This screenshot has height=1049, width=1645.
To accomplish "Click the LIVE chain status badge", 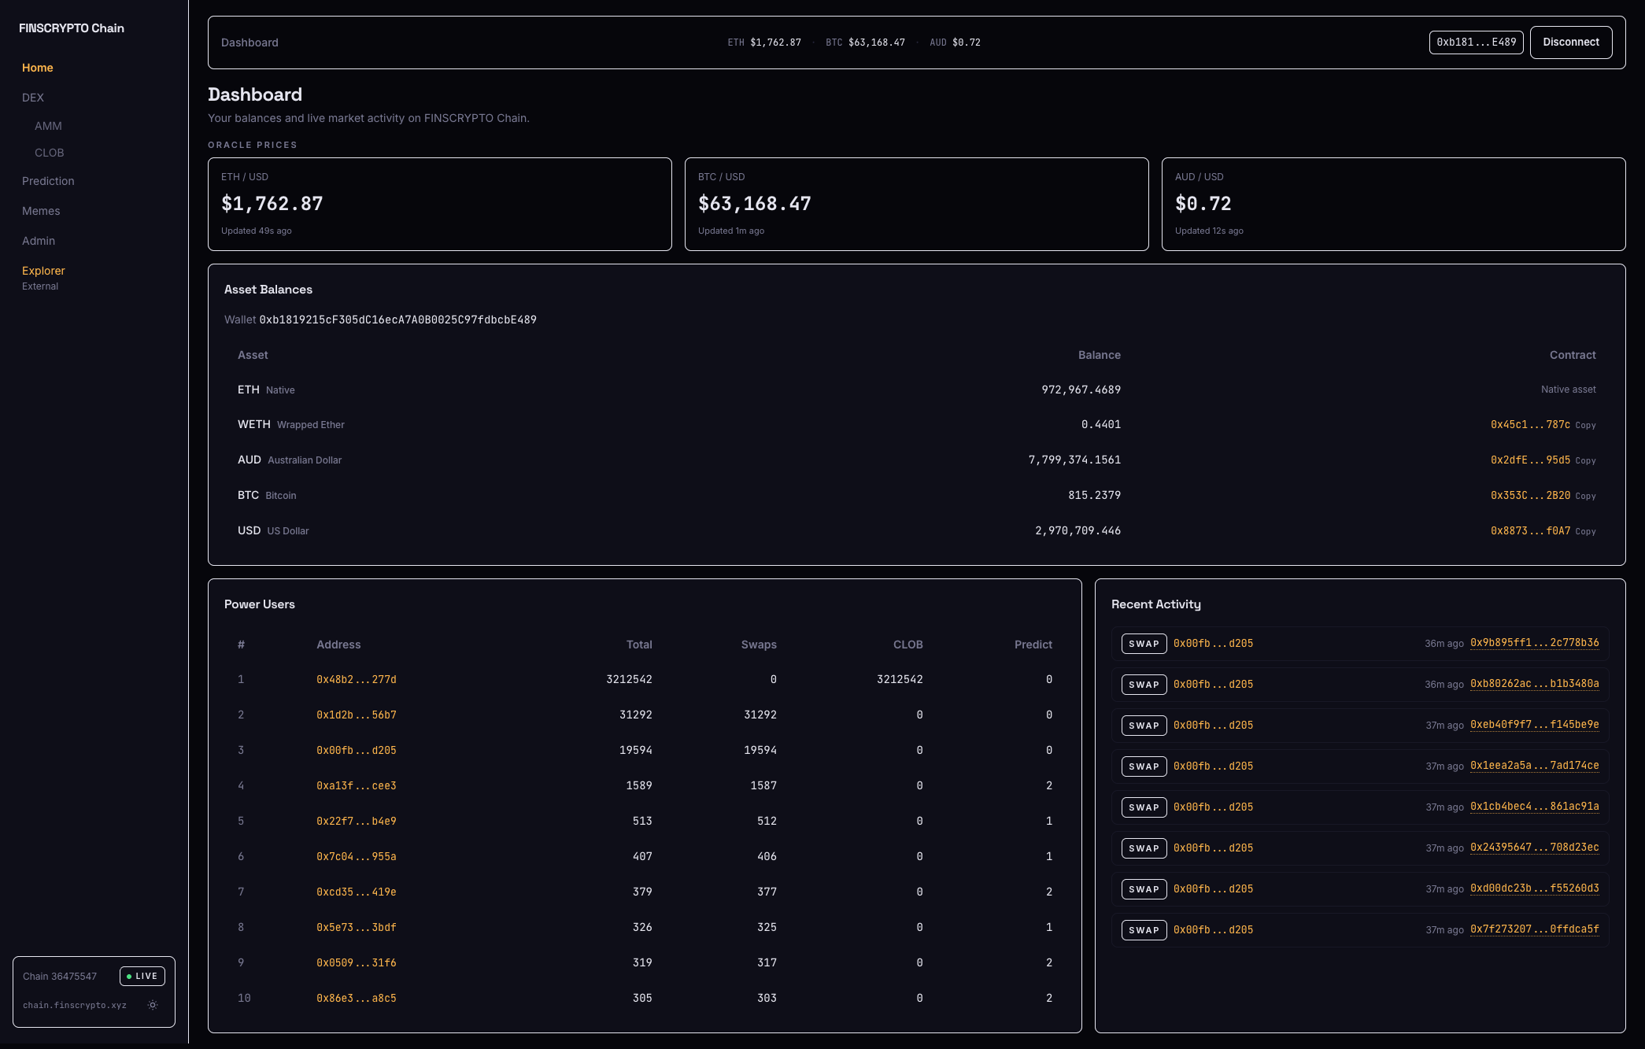I will (x=142, y=976).
